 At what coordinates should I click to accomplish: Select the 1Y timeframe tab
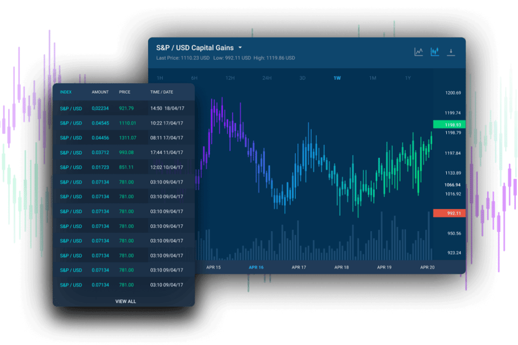click(x=408, y=78)
